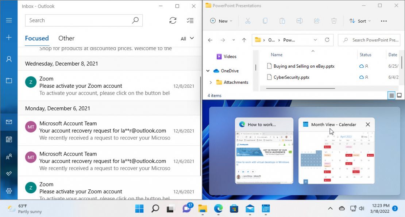This screenshot has height=217, width=405.
Task: Click the Sync mail button in Outlook
Action: [x=173, y=20]
